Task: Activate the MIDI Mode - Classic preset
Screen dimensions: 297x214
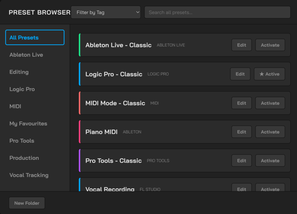Action: click(270, 103)
